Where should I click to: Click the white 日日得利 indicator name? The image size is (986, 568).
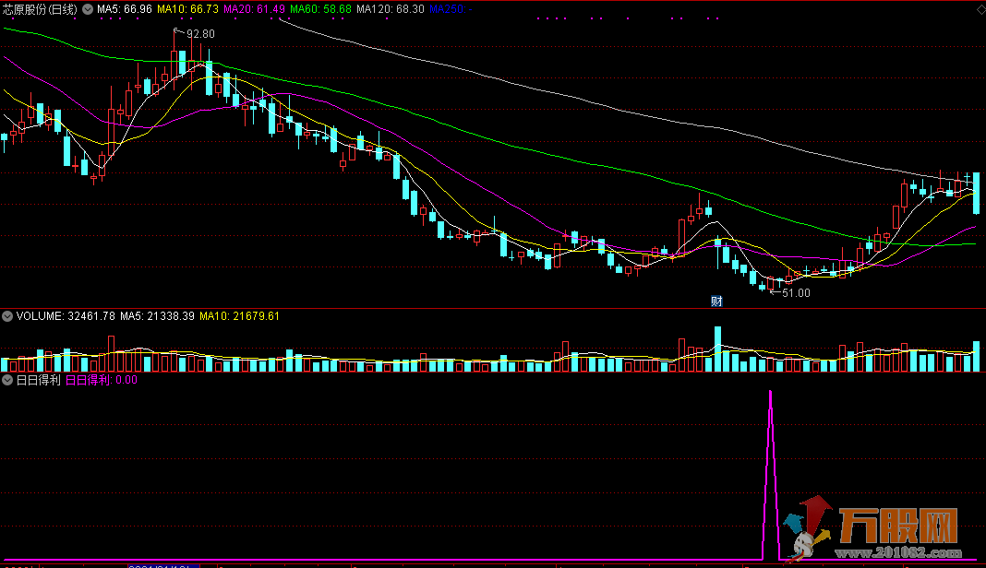pos(39,380)
